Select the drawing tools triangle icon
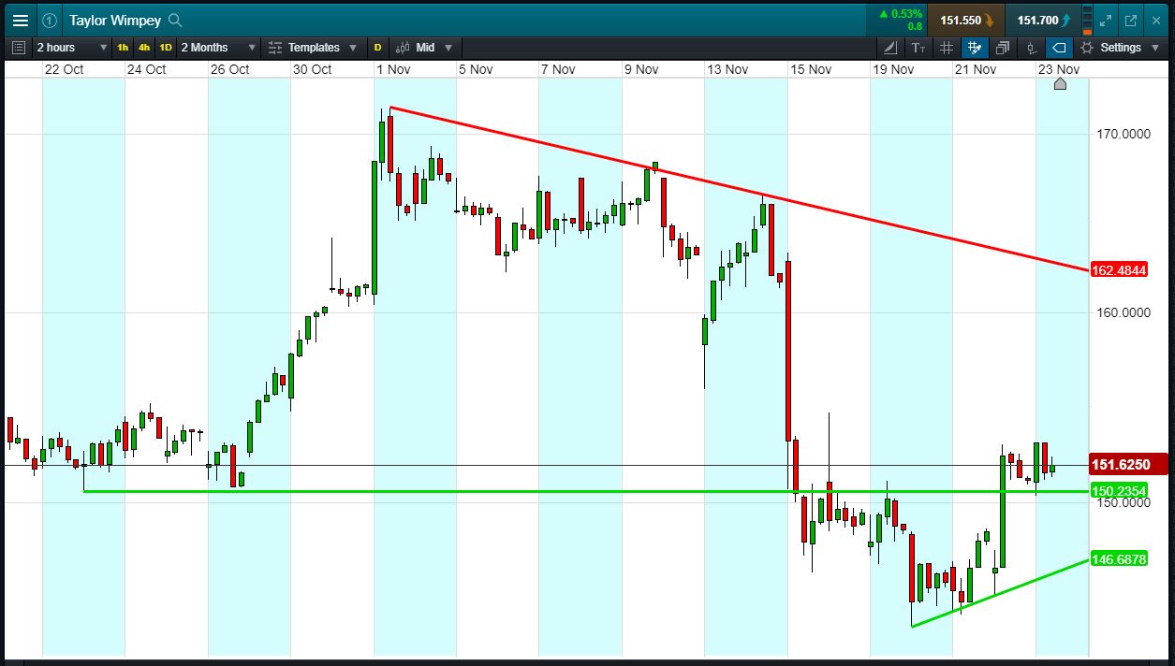 [889, 48]
